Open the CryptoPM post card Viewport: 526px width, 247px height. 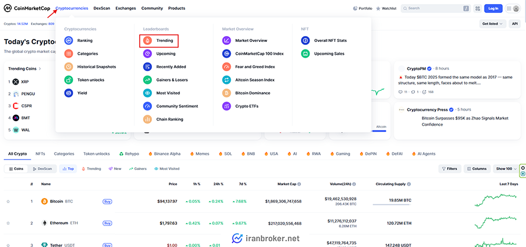click(457, 80)
